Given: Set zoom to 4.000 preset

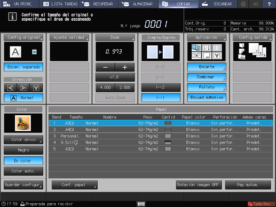Looking at the screenshot, I should (105, 87).
